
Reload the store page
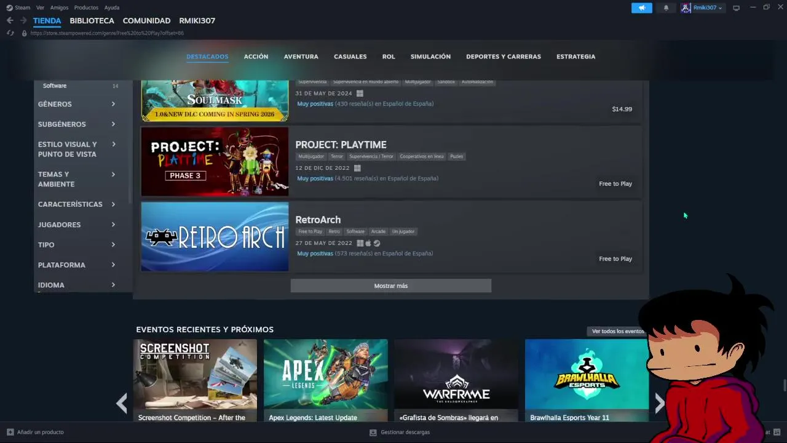click(10, 33)
